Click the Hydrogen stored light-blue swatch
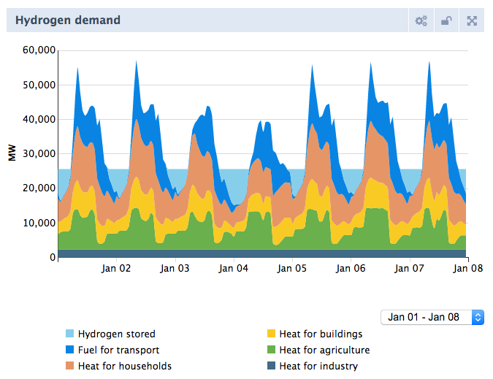This screenshot has height=379, width=493. pyautogui.click(x=70, y=334)
